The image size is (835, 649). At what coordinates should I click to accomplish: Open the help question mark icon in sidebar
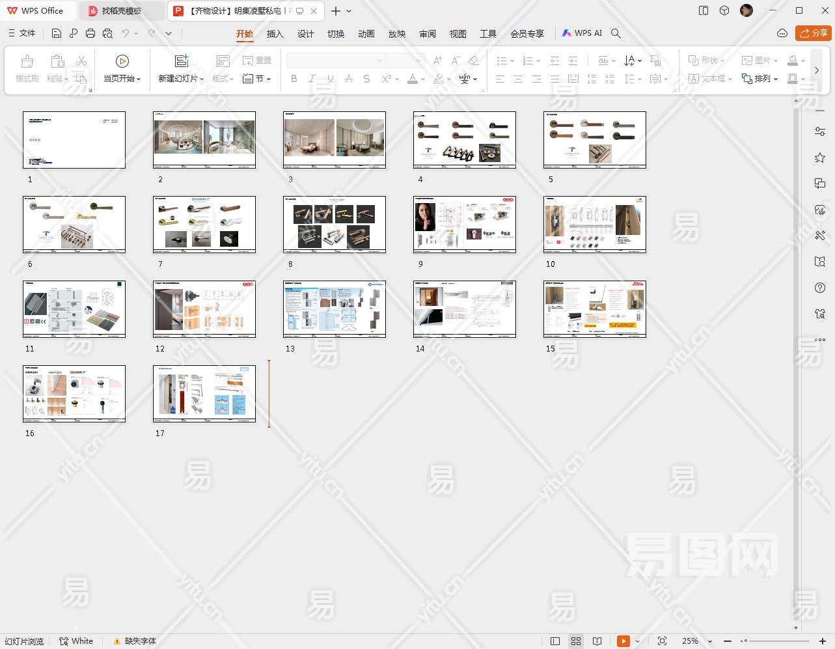pyautogui.click(x=820, y=288)
